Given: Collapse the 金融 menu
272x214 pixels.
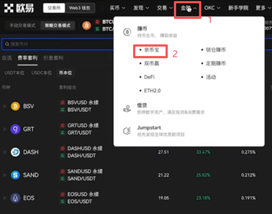Looking at the screenshot, I should pyautogui.click(x=188, y=8).
